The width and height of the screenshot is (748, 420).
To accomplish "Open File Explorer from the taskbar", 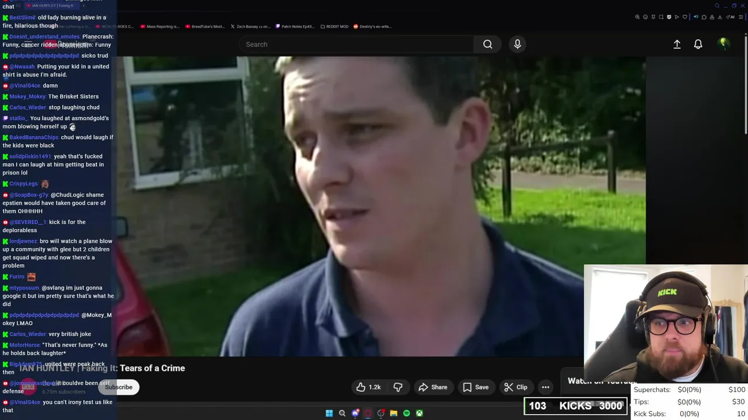I will pyautogui.click(x=394, y=413).
